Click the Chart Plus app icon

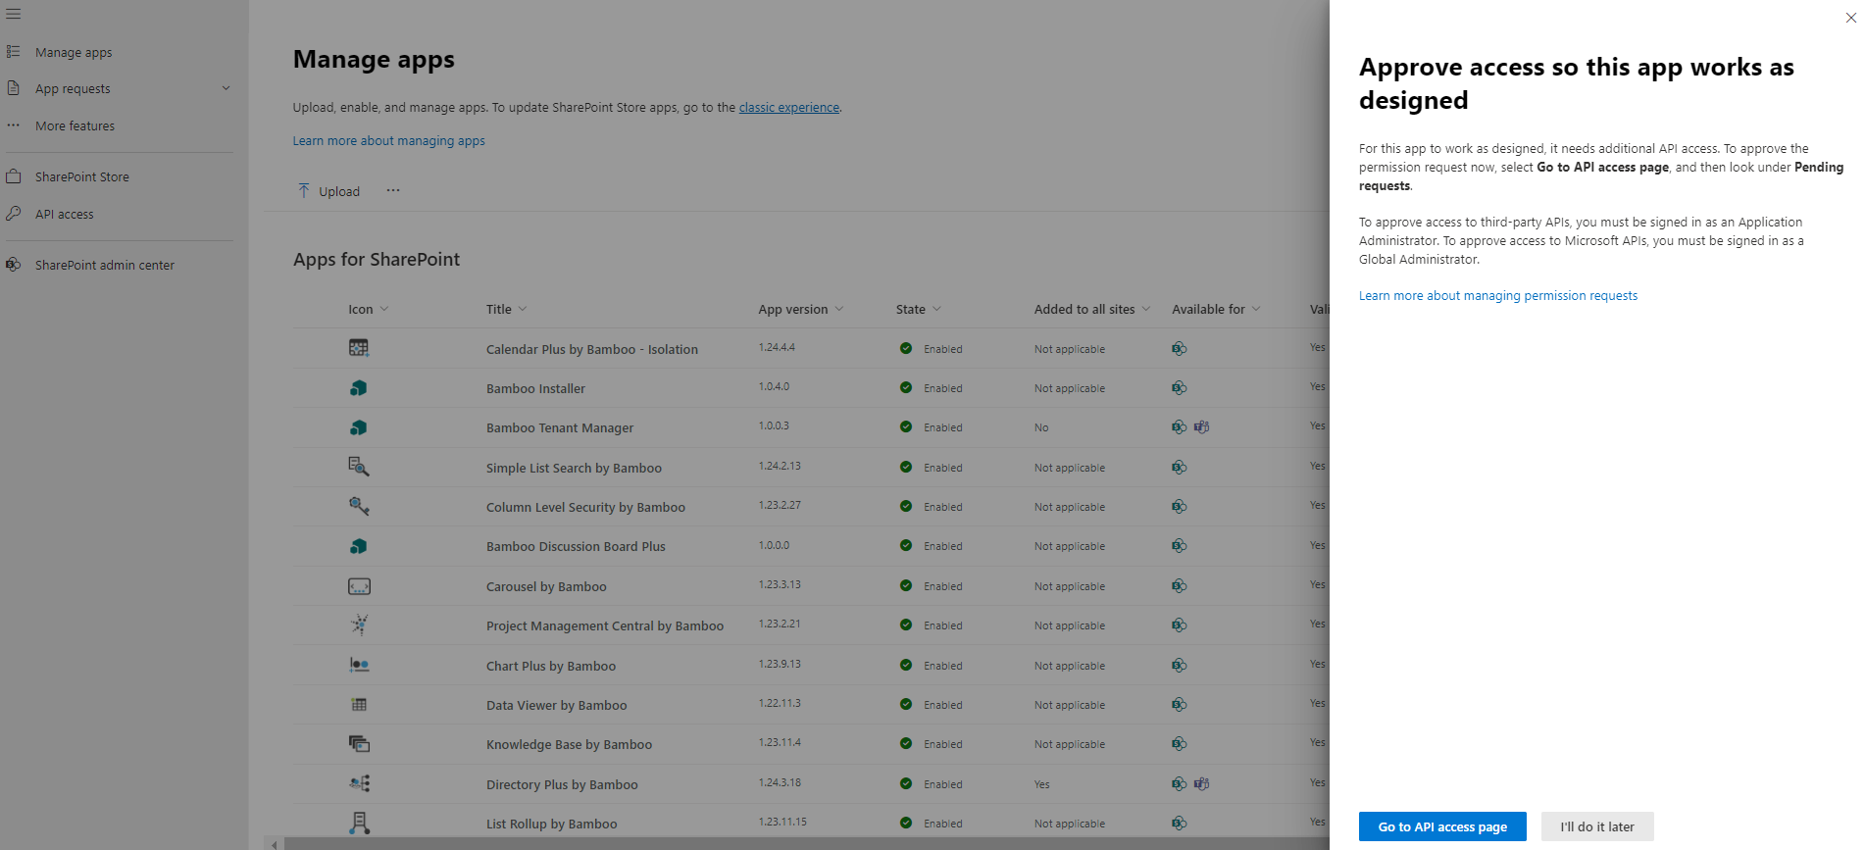[359, 665]
